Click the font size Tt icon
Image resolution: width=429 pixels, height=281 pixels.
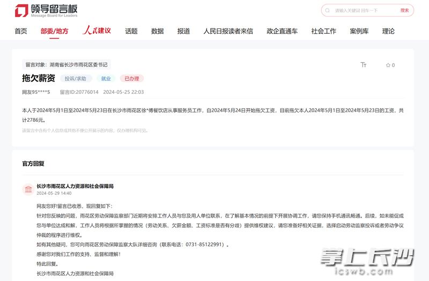[x=364, y=65]
